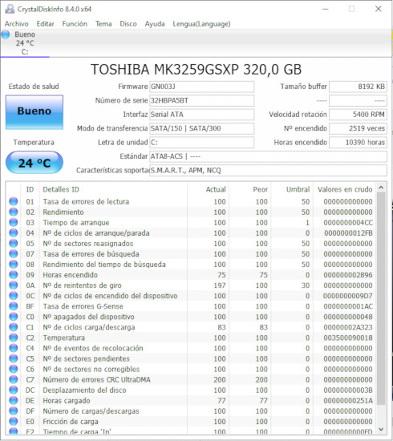
Task: Click status orb for Tasa de errores de búsqueda
Action: coord(13,253)
